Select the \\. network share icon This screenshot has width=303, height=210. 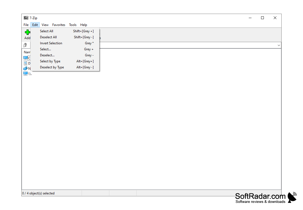coord(25,73)
